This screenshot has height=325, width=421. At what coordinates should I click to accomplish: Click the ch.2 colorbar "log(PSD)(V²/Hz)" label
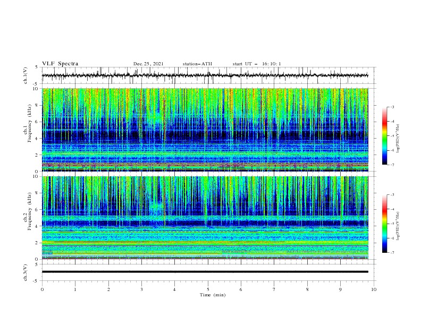pyautogui.click(x=398, y=226)
